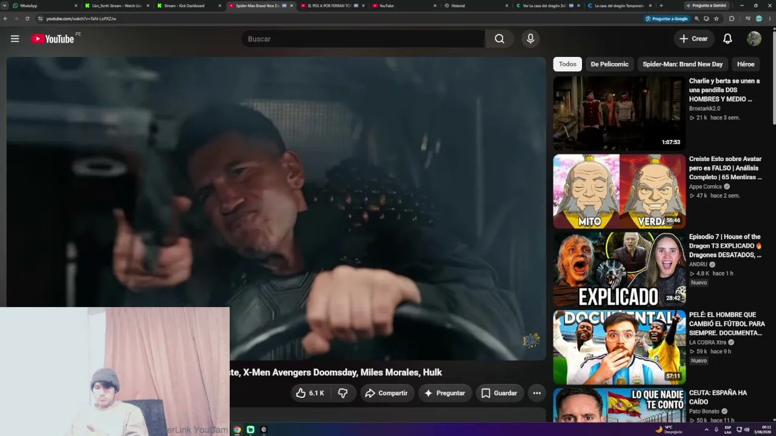Bookmark this page with the star icon
The image size is (776, 436).
pos(717,19)
